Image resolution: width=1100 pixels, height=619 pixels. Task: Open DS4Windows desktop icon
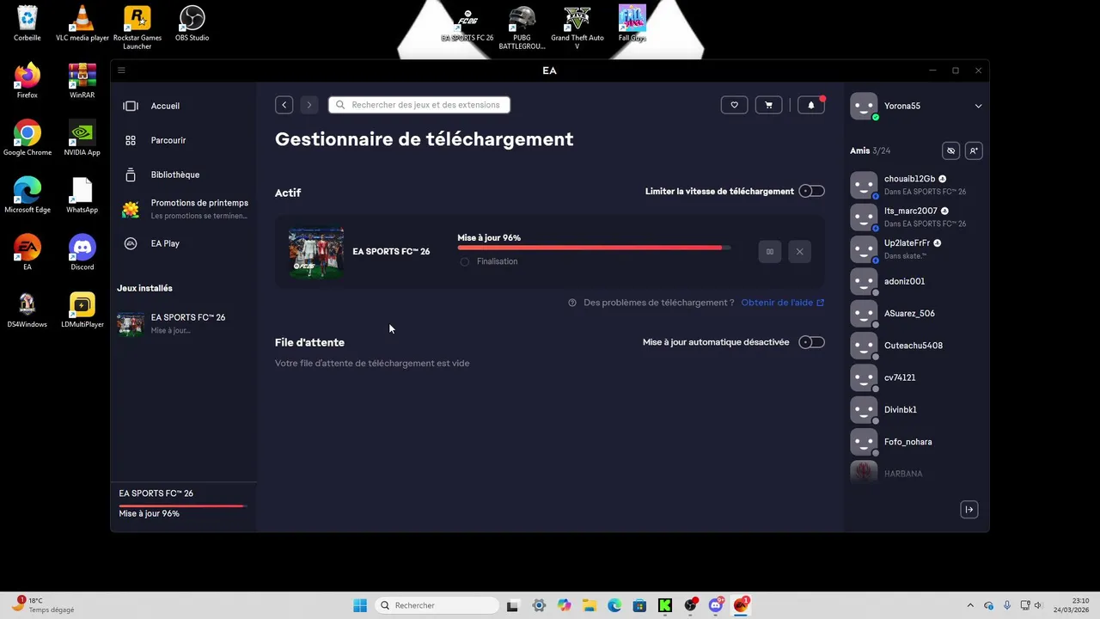[x=27, y=310]
